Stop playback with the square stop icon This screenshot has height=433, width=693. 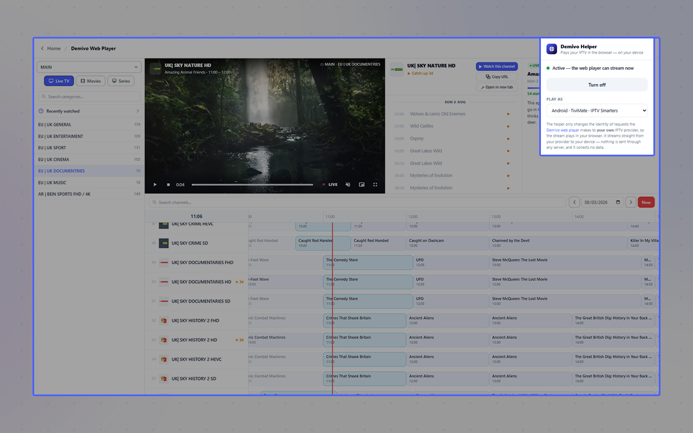(168, 185)
